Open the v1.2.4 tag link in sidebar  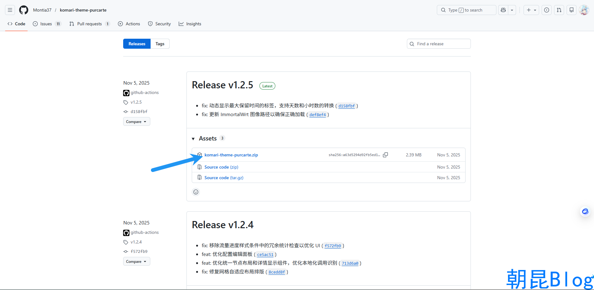pos(136,242)
